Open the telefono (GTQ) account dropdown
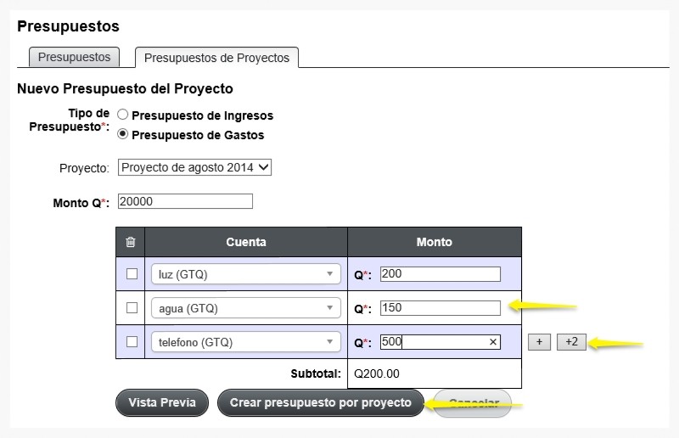The image size is (679, 438). tap(245, 342)
